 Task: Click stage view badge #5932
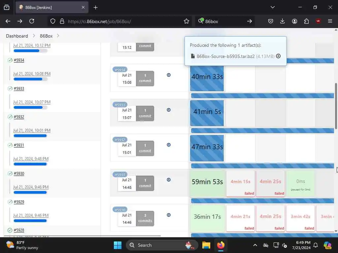[120, 140]
